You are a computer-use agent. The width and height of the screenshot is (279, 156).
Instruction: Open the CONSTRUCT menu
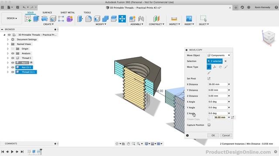pos(157,24)
